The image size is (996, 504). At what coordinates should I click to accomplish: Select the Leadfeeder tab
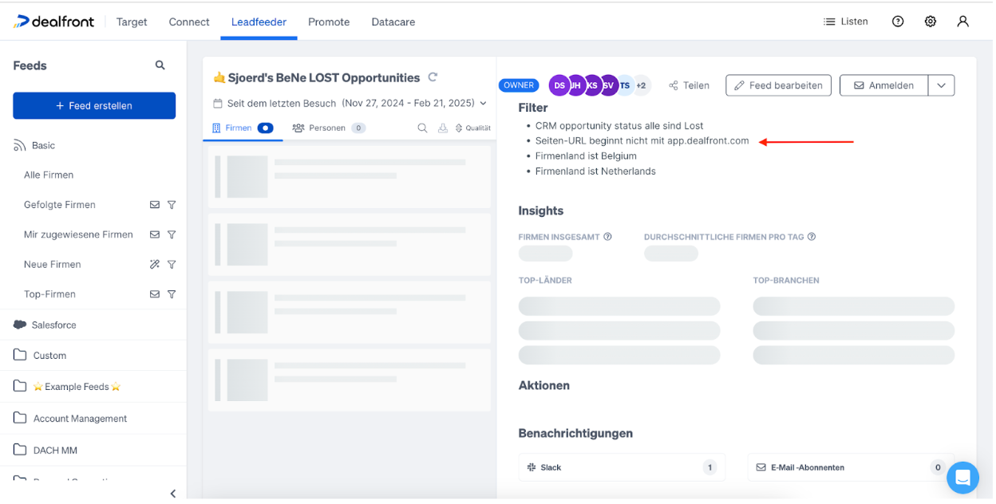(259, 22)
